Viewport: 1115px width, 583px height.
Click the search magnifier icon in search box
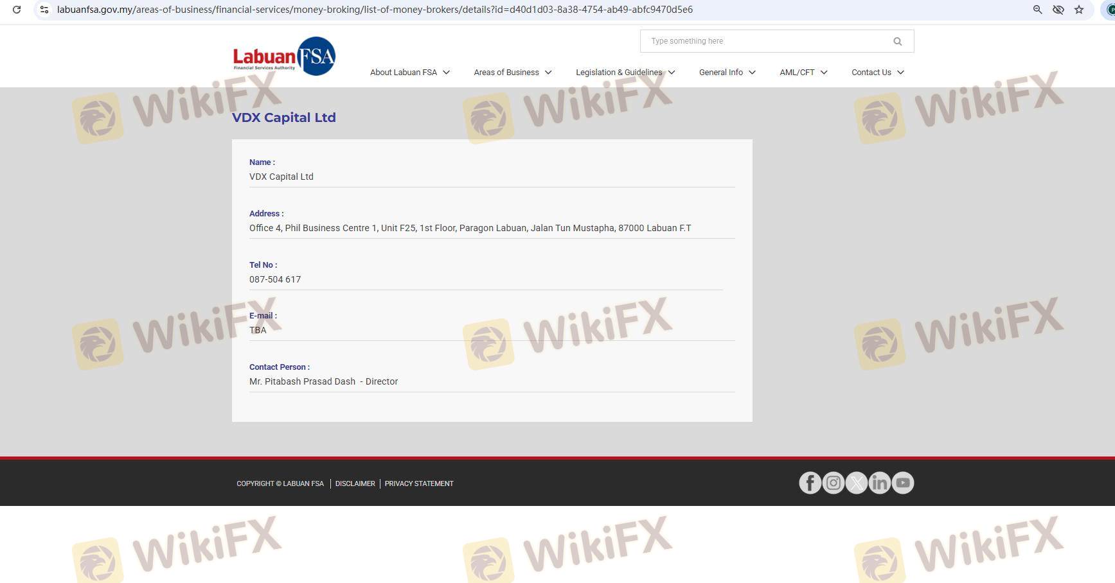(x=897, y=42)
